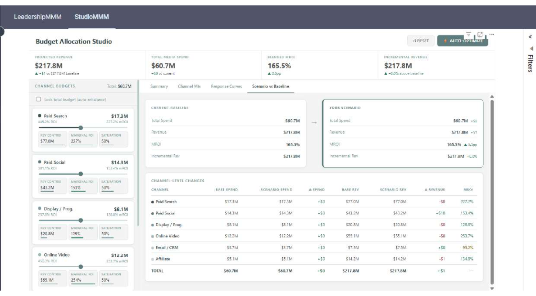Switch to the Response Curves tab

(x=226, y=86)
